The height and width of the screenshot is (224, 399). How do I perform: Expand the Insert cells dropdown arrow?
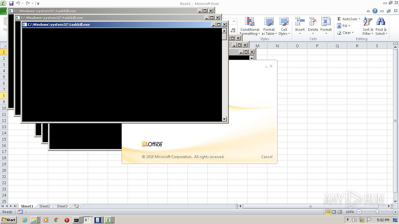300,34
